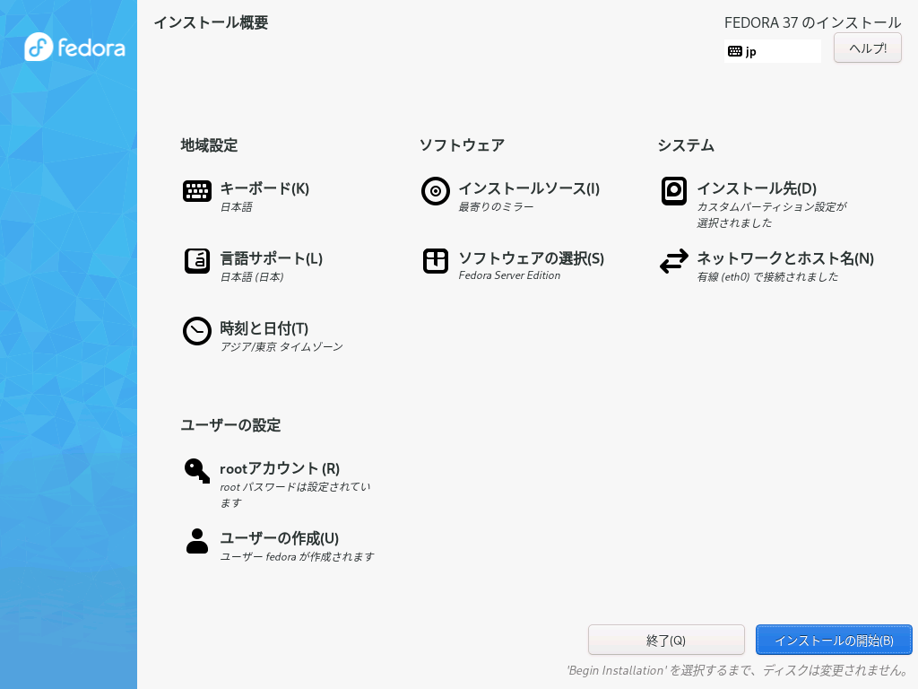Image resolution: width=918 pixels, height=689 pixels.
Task: Click the ユーザーの設定 section heading
Action: (230, 424)
